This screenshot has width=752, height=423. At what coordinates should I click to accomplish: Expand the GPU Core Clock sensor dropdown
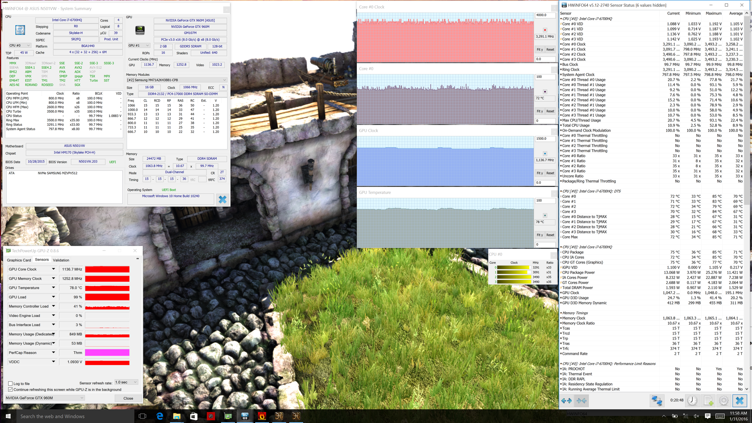[x=54, y=269]
